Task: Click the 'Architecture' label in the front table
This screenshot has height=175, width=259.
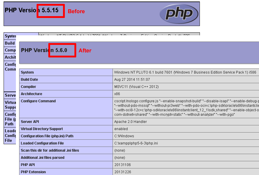Action: point(31,94)
